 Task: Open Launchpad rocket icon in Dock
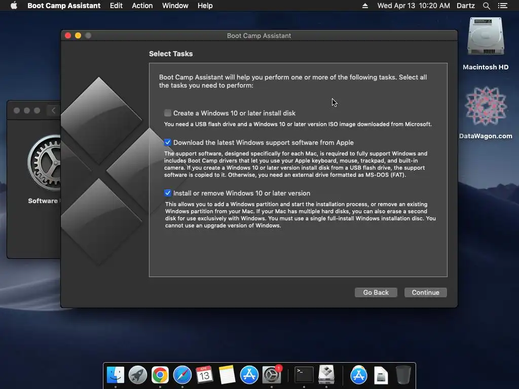138,375
